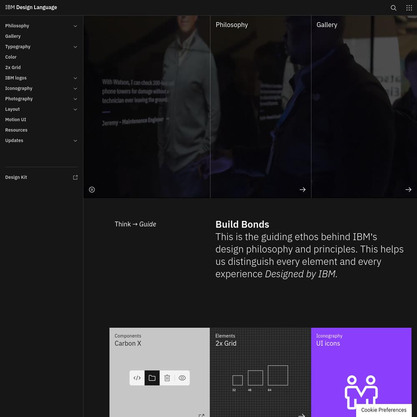Click the 64 square in 2x Grid card
The width and height of the screenshot is (417, 417).
tap(278, 375)
